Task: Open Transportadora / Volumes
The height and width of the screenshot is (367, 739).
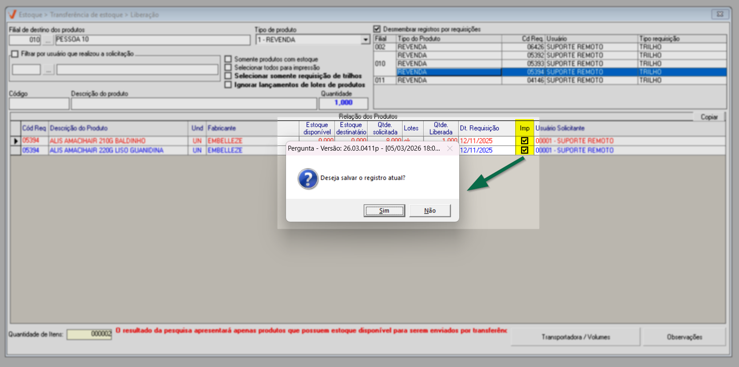Action: click(576, 337)
